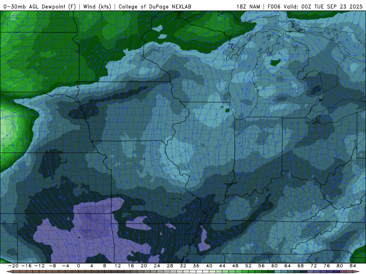Click the "F006 Valid: 00Z TUE SEP 23 2025" text

tap(315, 6)
